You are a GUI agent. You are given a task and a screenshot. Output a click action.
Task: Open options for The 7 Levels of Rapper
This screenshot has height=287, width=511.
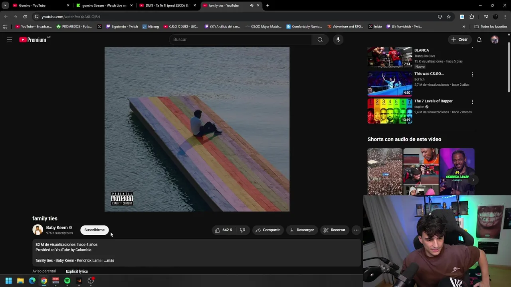(x=472, y=102)
